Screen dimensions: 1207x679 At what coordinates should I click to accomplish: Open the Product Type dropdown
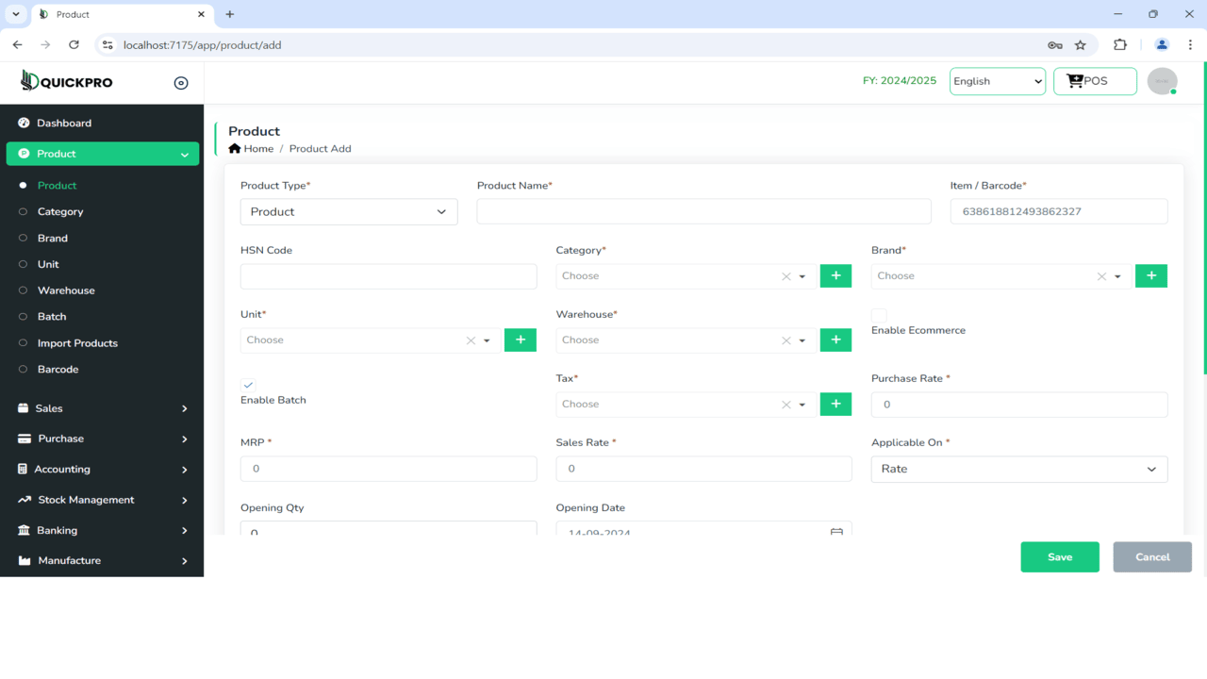point(348,211)
